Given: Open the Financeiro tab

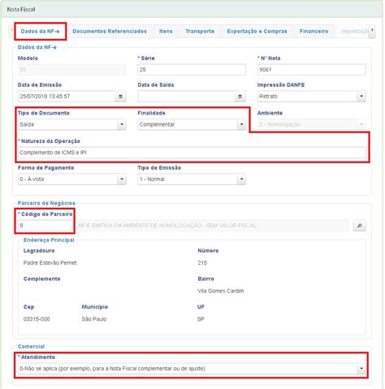Looking at the screenshot, I should [314, 31].
